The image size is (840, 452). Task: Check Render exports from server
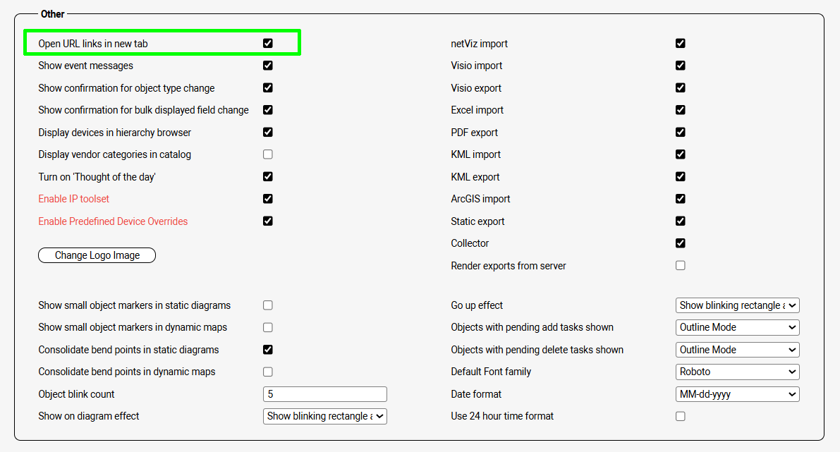click(681, 266)
